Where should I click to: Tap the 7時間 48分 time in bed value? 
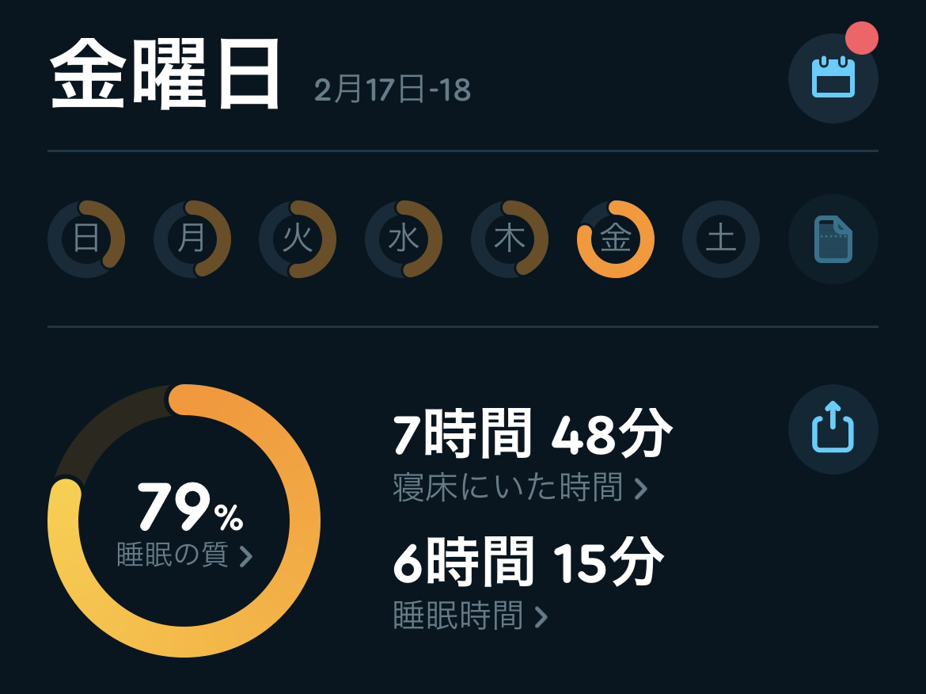[x=532, y=435]
